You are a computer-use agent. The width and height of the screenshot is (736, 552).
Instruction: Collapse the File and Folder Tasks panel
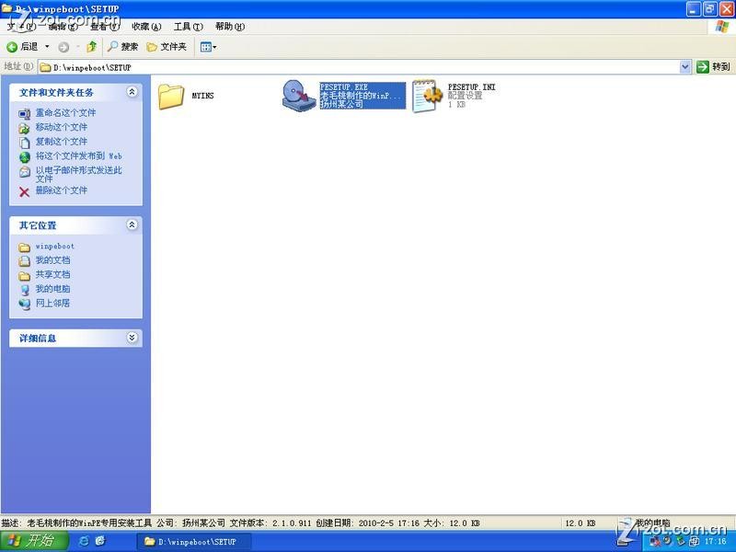point(132,92)
